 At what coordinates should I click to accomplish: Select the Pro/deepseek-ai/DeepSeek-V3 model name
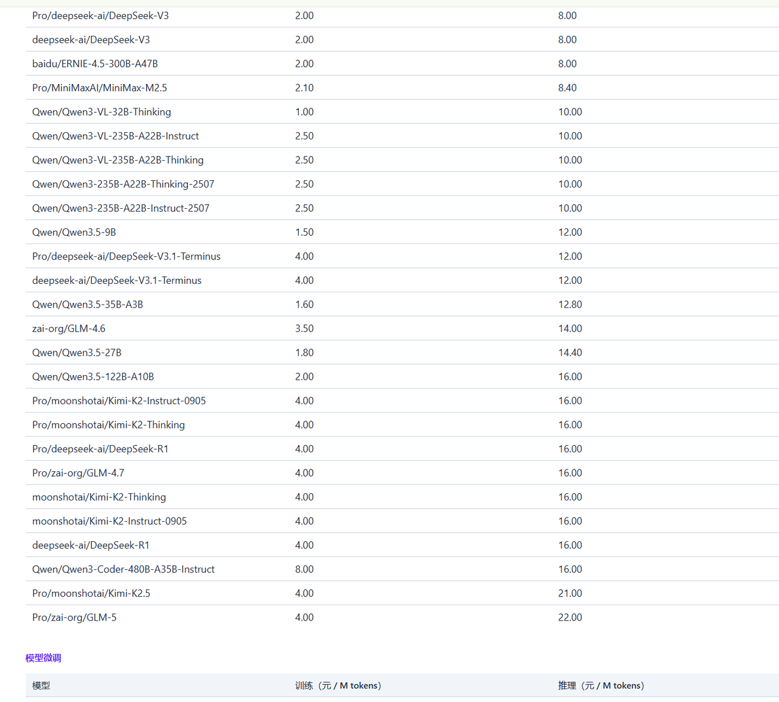click(100, 15)
